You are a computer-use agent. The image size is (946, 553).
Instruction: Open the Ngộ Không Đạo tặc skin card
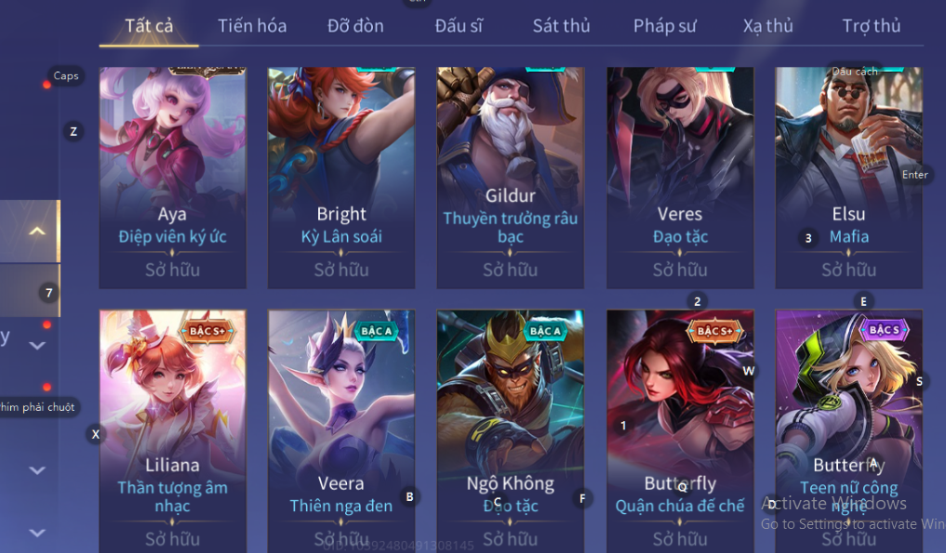coord(511,431)
